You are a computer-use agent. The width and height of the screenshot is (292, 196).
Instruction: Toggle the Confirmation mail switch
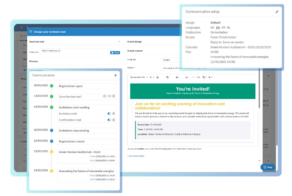(x=109, y=120)
